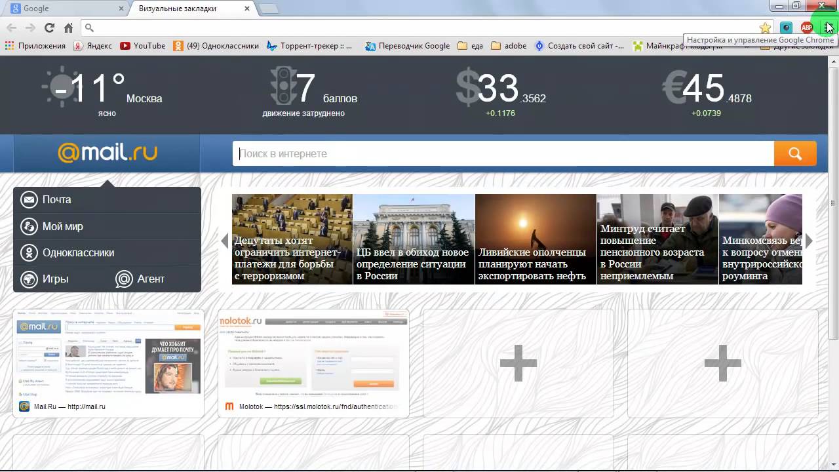Click the Агент @ icon

pos(124,279)
